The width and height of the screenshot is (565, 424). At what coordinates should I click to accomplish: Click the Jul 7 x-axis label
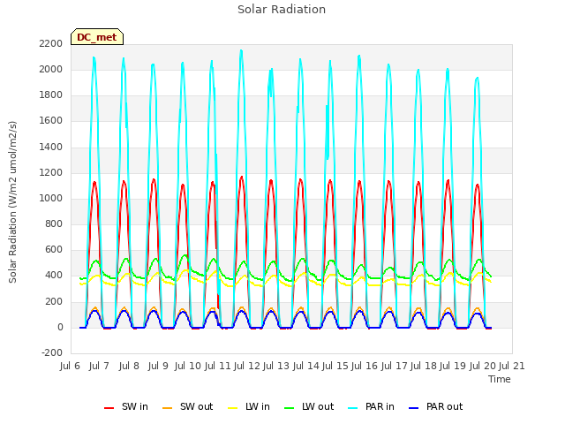click(99, 366)
